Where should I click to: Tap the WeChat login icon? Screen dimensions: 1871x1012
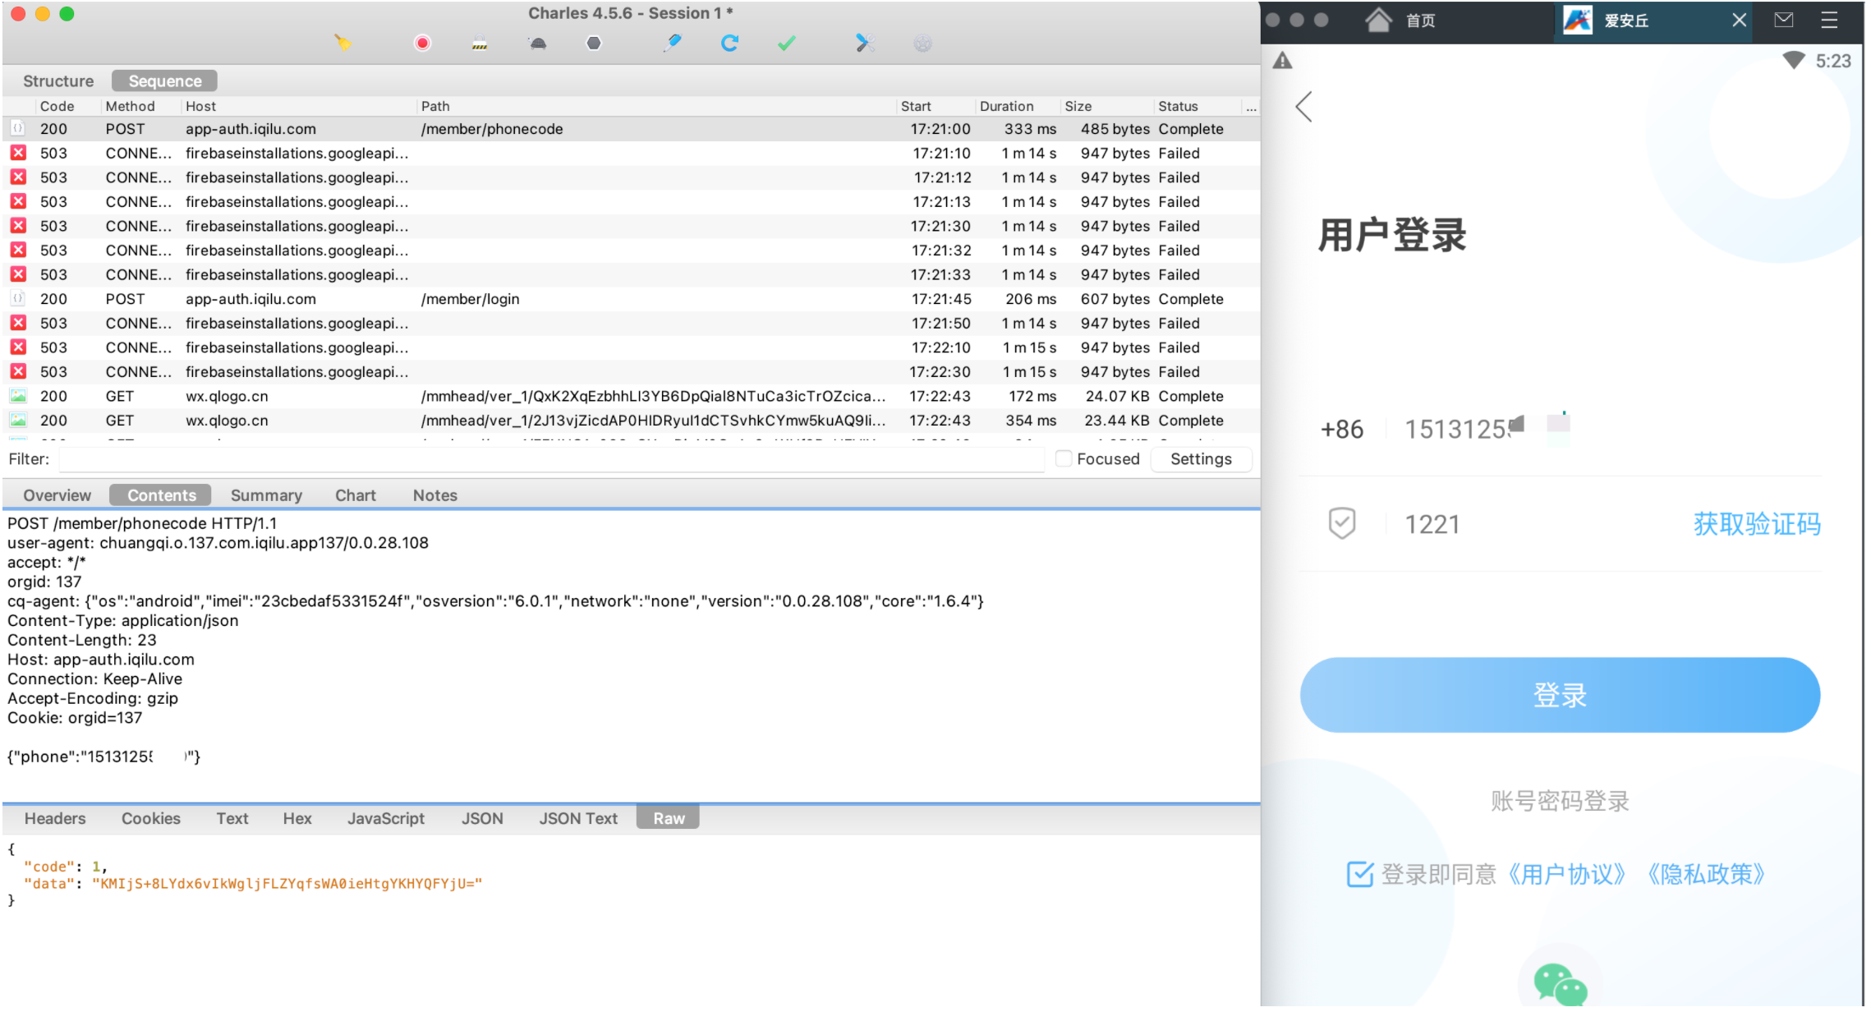(x=1560, y=983)
